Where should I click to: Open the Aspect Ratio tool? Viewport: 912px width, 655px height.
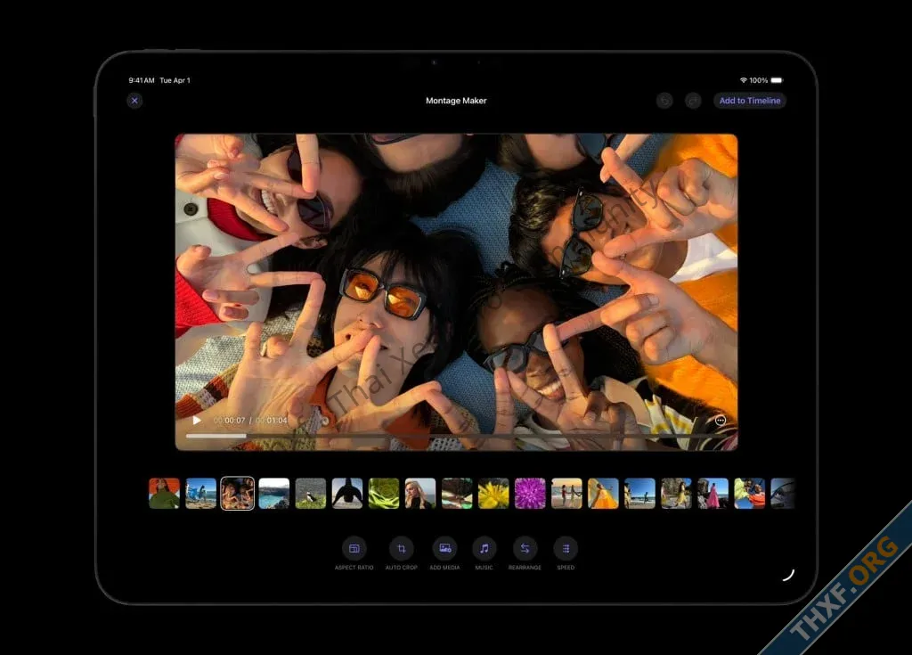(x=354, y=548)
